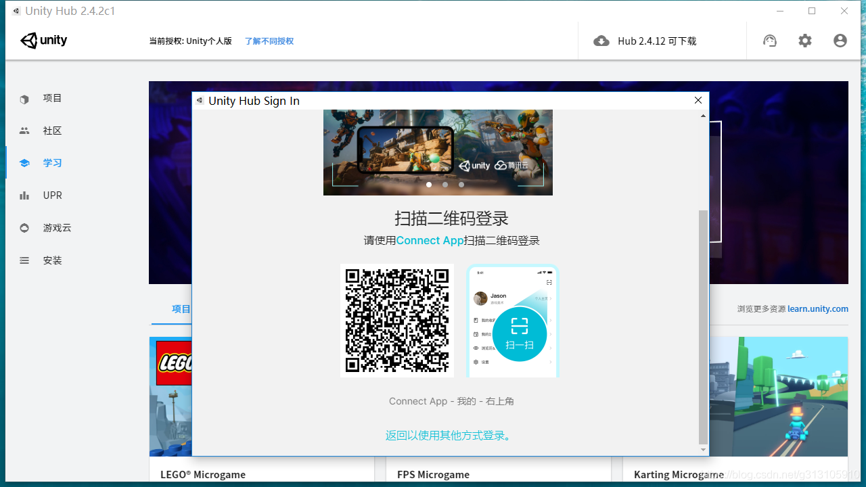Viewport: 866px width, 487px height.
Task: Click the LEGO® Microgame title
Action: coord(203,475)
